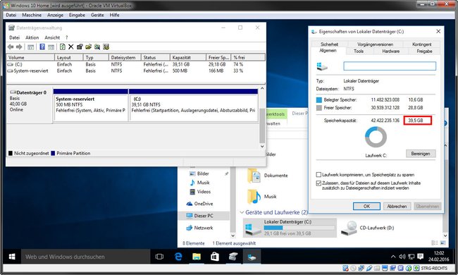
Task: Sort the volume list by Kapazität column
Action: pyautogui.click(x=187, y=57)
